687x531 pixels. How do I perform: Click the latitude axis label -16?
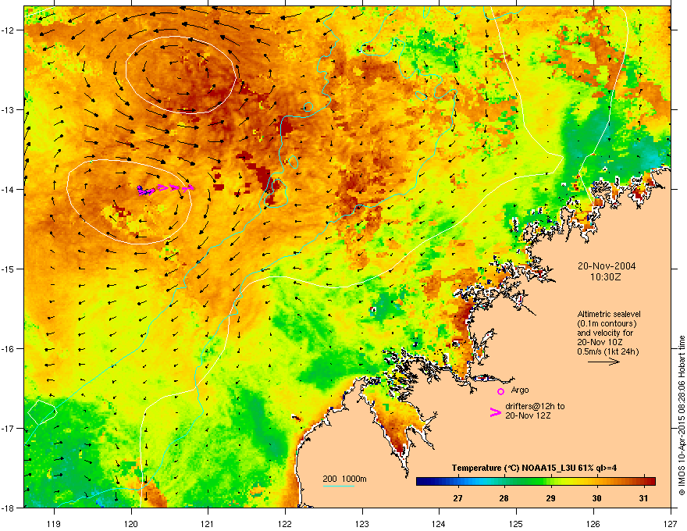pyautogui.click(x=8, y=349)
